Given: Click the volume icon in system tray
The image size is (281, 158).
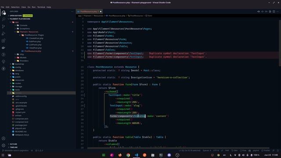Looking at the screenshot, I should (x=243, y=155).
